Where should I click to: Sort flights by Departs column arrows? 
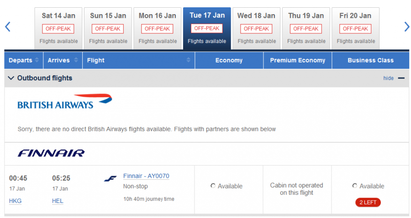pos(37,60)
